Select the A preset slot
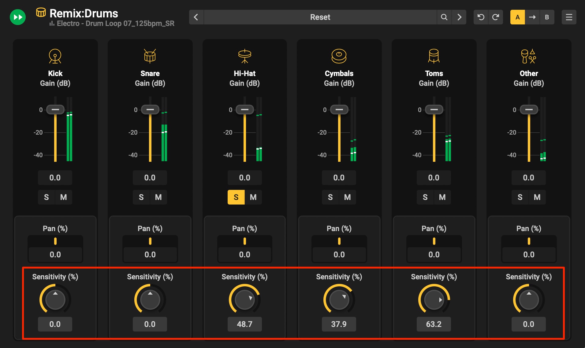This screenshot has height=348, width=585. 518,17
